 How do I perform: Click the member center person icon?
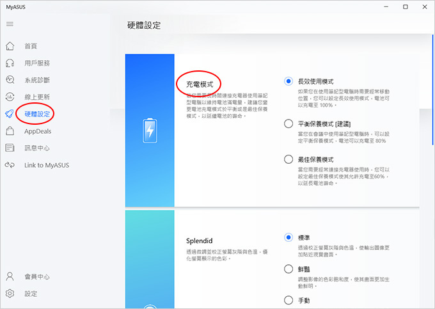pyautogui.click(x=10, y=276)
